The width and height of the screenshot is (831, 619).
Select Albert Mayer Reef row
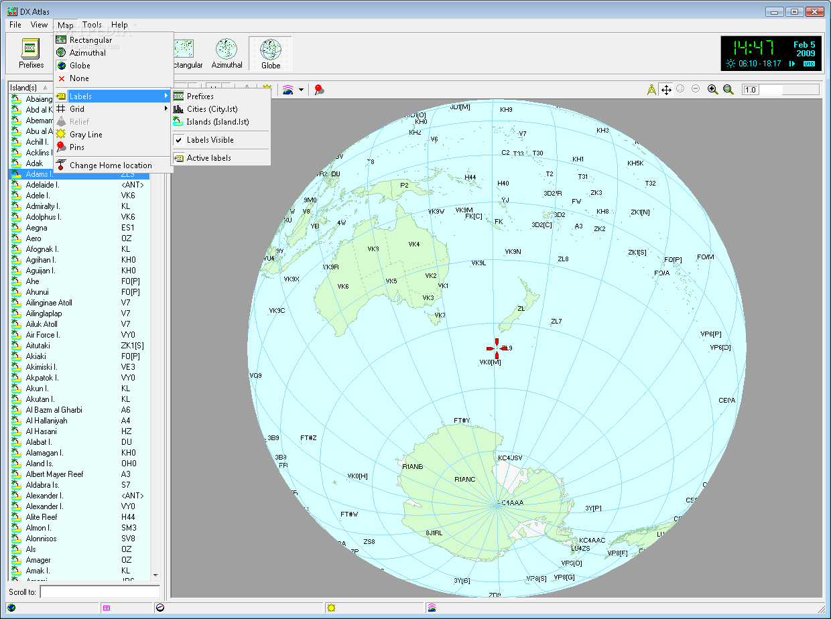point(80,474)
